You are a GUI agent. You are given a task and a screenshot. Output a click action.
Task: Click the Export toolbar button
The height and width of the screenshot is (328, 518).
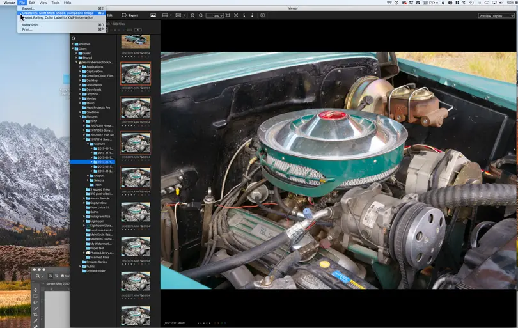130,15
